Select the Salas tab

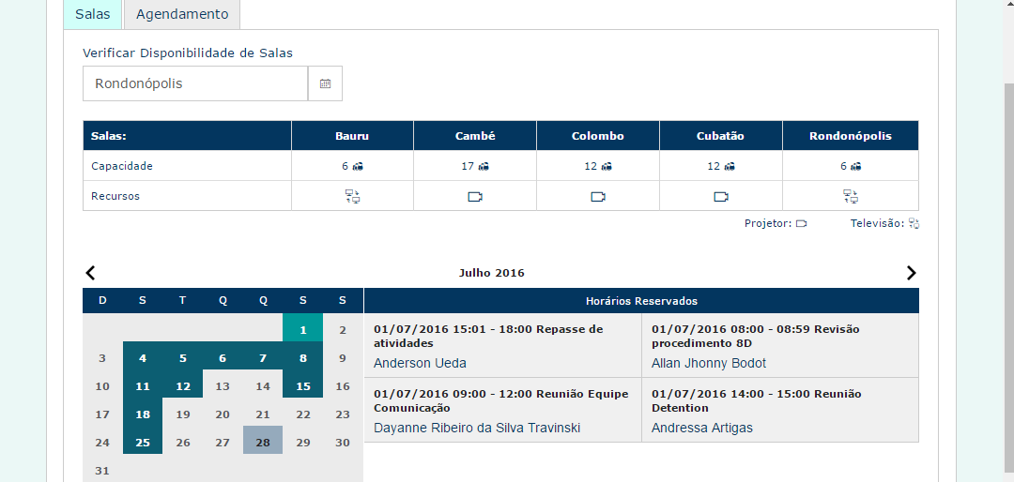[x=92, y=14]
